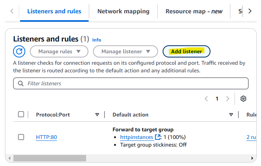
Task: Open the Manage rules dropdown
Action: point(59,51)
